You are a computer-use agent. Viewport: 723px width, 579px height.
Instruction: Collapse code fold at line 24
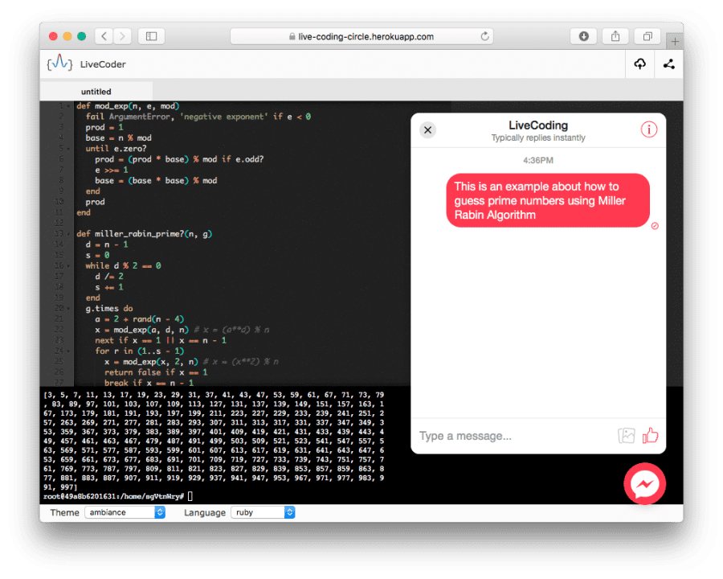click(69, 351)
